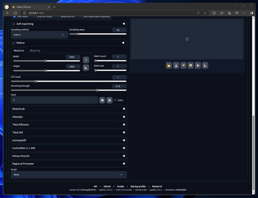Click the swap width and height button

point(86,60)
